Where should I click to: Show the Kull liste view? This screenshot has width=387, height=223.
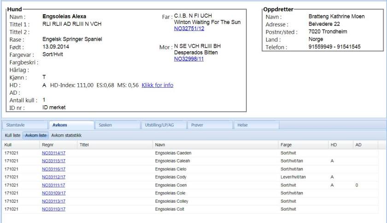(12, 135)
